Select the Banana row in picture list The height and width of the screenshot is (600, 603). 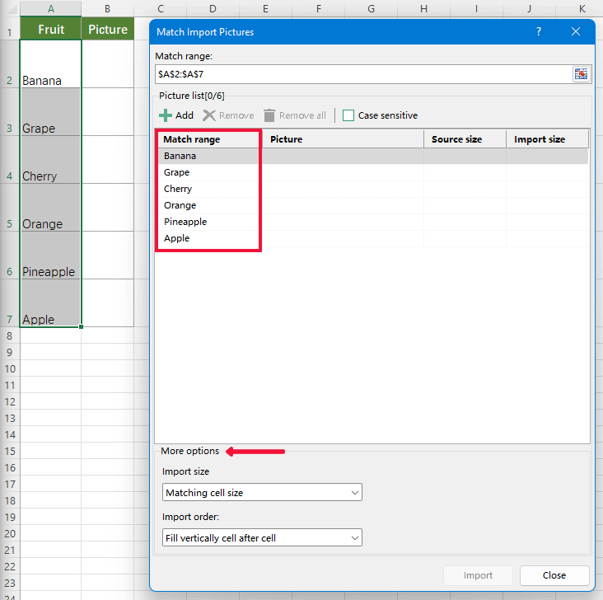click(372, 156)
